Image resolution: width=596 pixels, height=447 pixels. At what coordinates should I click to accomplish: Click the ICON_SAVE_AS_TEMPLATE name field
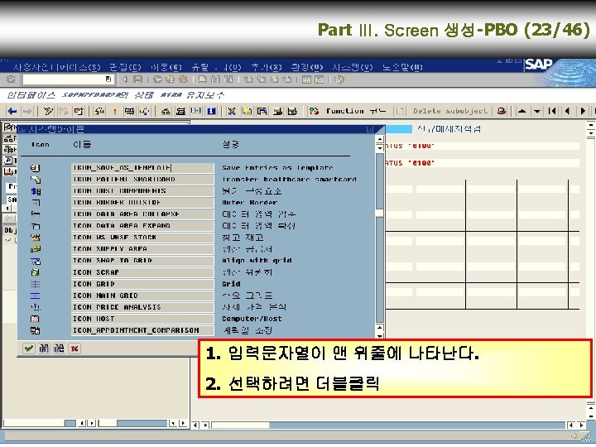click(142, 167)
